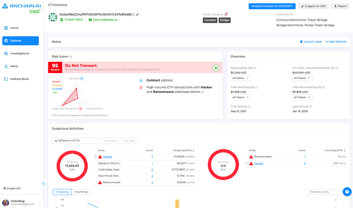Click the S badge beside High-volume ETH
353x208 pixels.
coord(141,87)
